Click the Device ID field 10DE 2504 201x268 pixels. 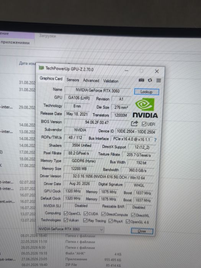pyautogui.click(x=136, y=132)
